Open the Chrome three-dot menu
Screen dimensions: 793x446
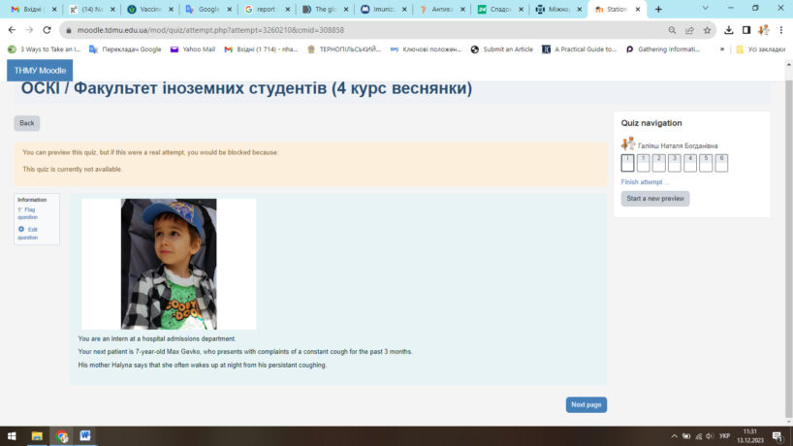click(x=781, y=30)
